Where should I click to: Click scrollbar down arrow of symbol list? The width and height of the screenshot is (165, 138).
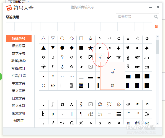158,123
